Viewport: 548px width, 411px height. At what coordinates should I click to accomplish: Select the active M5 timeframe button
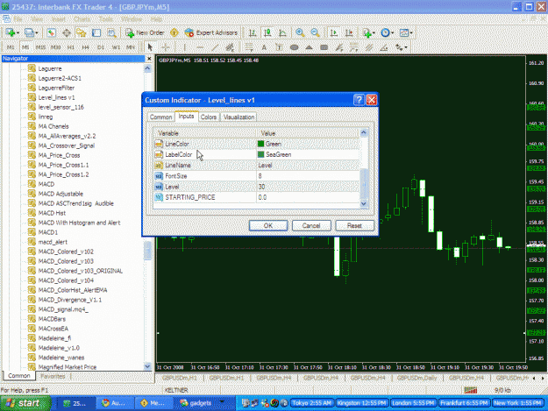coord(25,47)
